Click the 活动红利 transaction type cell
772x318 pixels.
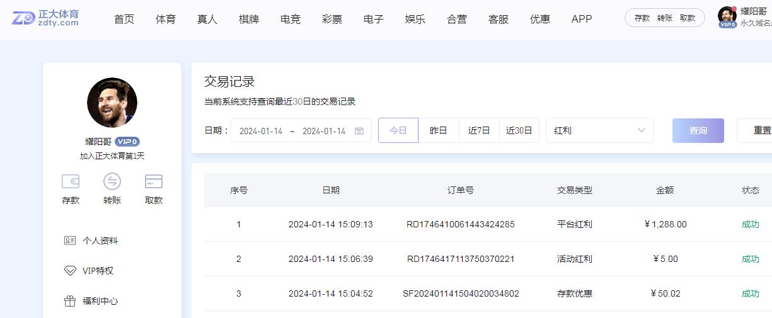click(575, 259)
